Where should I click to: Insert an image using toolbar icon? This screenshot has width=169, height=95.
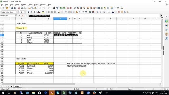[x=88, y=8]
